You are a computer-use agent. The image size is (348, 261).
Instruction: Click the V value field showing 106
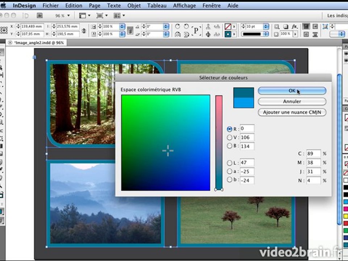[247, 138]
